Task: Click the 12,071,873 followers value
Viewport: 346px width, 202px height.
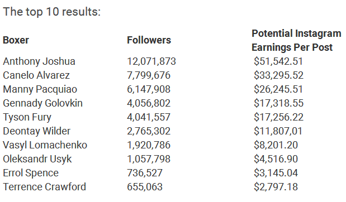Action: (151, 61)
